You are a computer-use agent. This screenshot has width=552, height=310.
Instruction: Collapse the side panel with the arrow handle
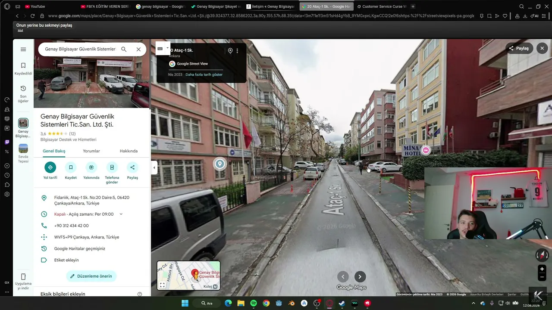[154, 167]
